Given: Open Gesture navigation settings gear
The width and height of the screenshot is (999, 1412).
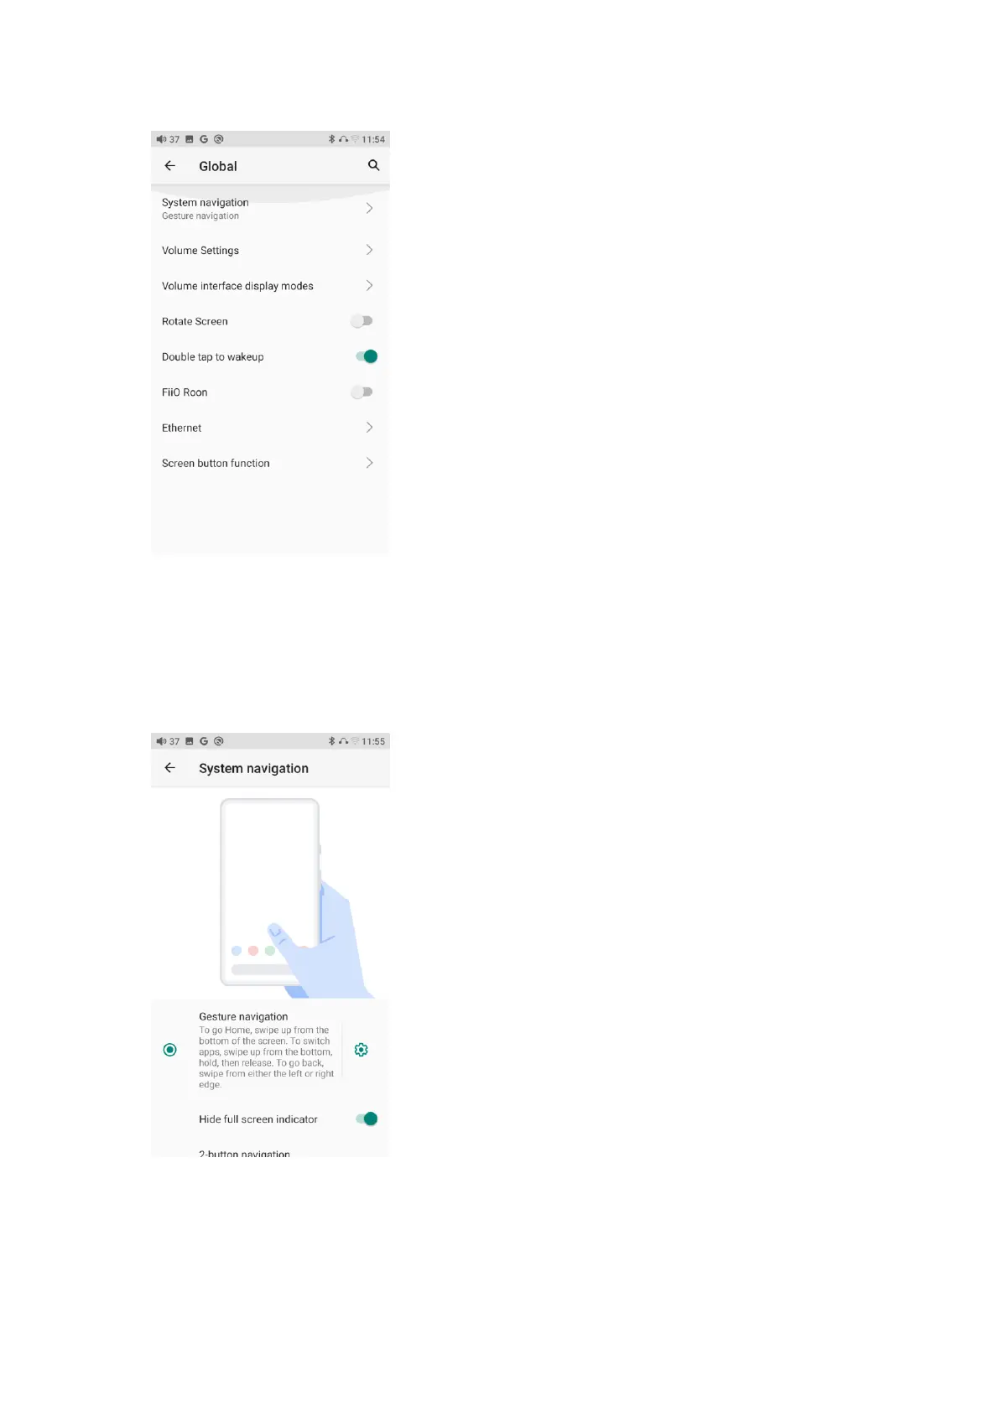Looking at the screenshot, I should point(362,1050).
